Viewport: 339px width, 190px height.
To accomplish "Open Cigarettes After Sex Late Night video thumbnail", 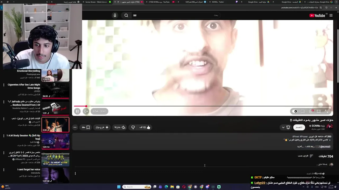I will [55, 91].
